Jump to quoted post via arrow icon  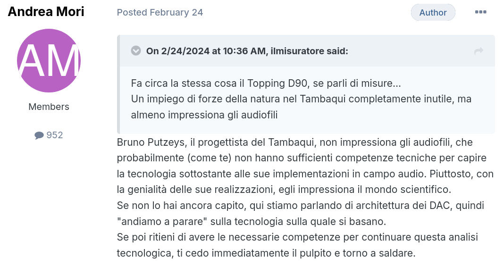tap(479, 51)
